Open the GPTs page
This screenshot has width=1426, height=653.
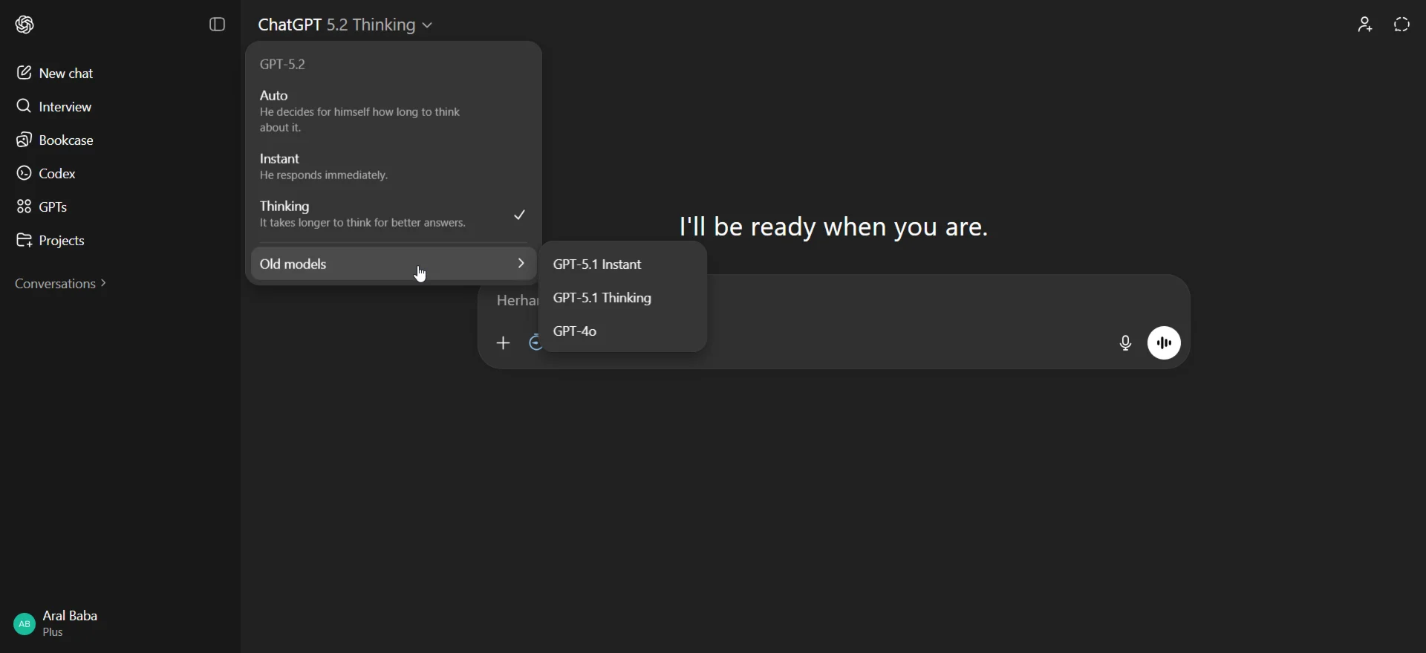coord(42,207)
